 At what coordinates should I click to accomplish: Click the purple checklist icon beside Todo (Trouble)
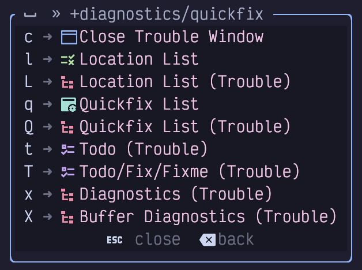[x=68, y=149]
